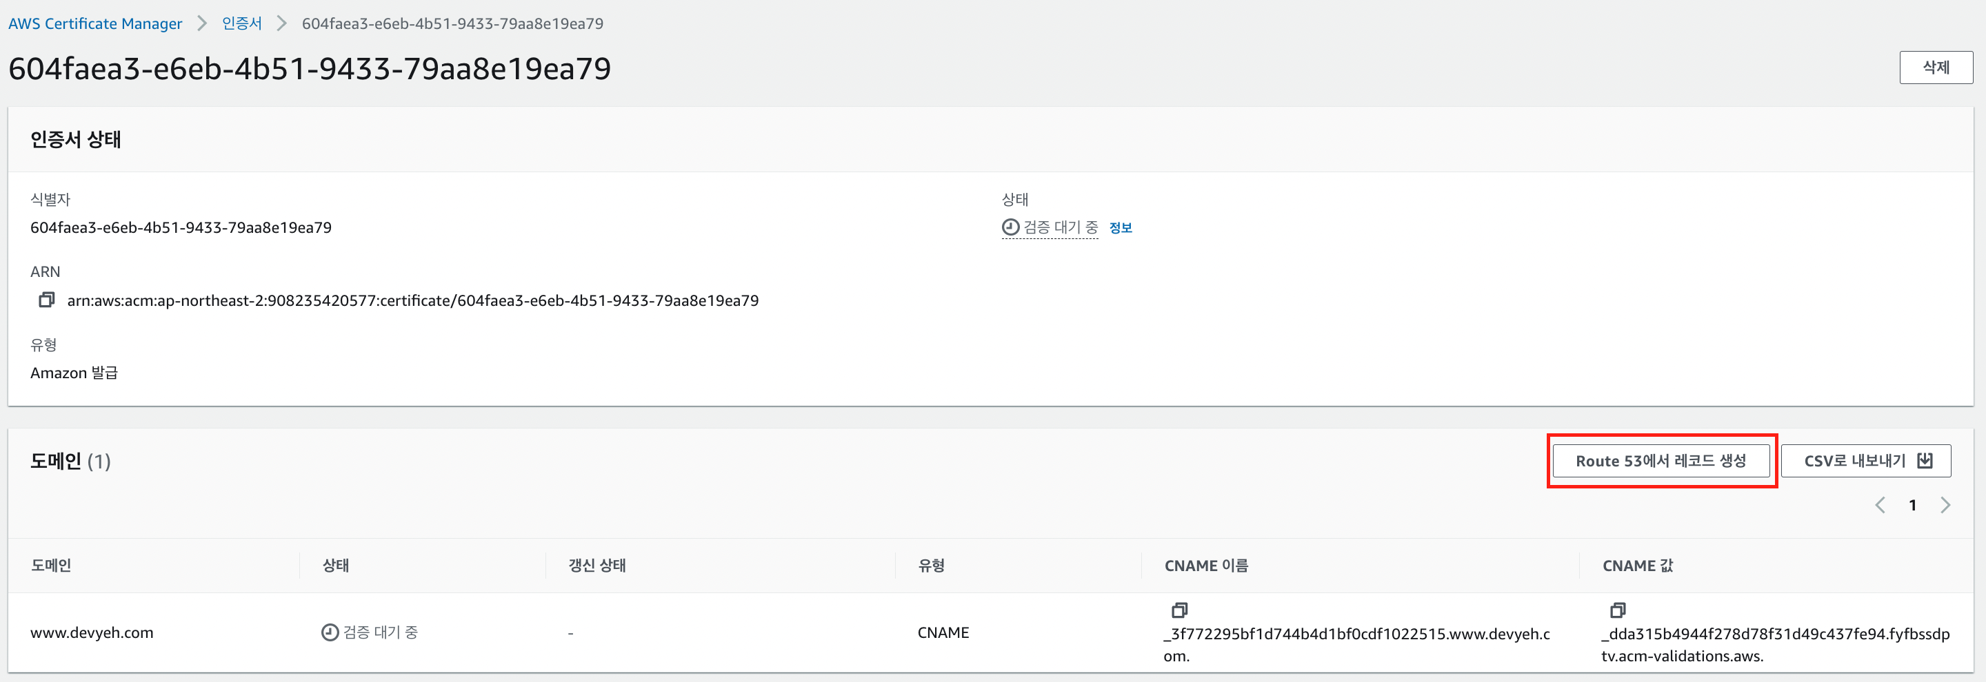Click the CNAME 이름 column header
Viewport: 1986px width, 682px height.
(1206, 565)
